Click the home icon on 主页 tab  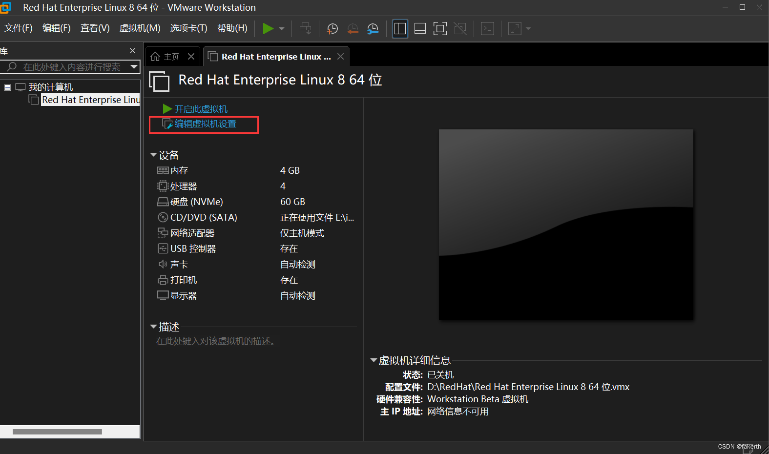pyautogui.click(x=155, y=57)
